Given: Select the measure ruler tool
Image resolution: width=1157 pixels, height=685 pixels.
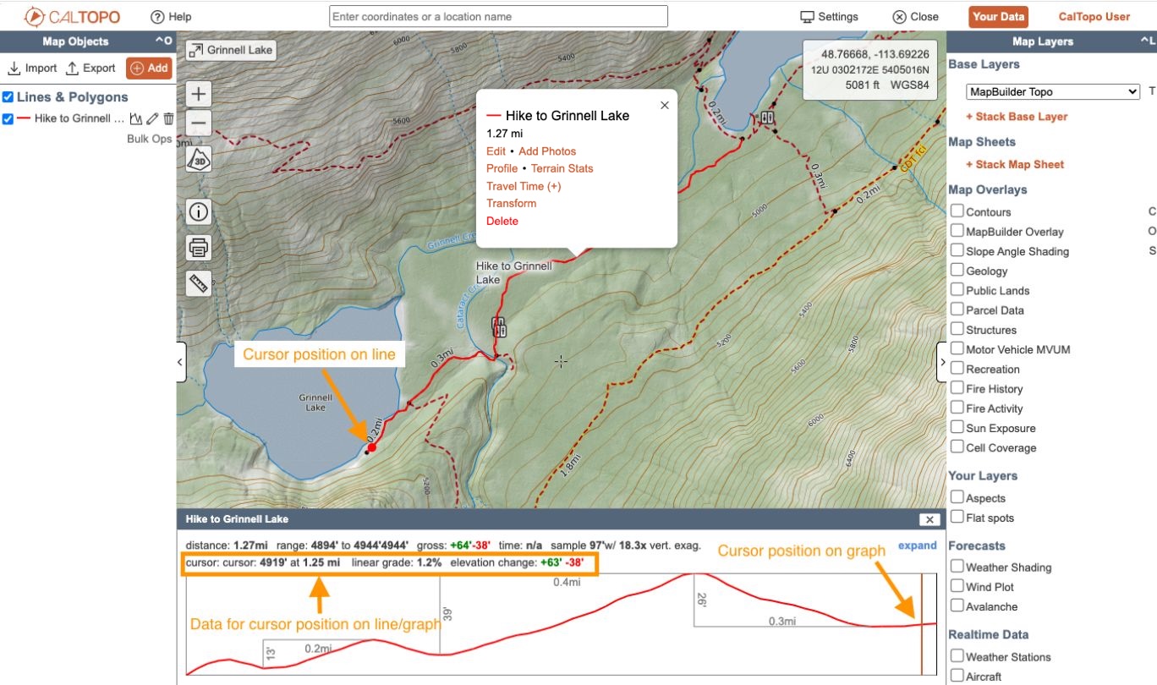Looking at the screenshot, I should tap(198, 283).
